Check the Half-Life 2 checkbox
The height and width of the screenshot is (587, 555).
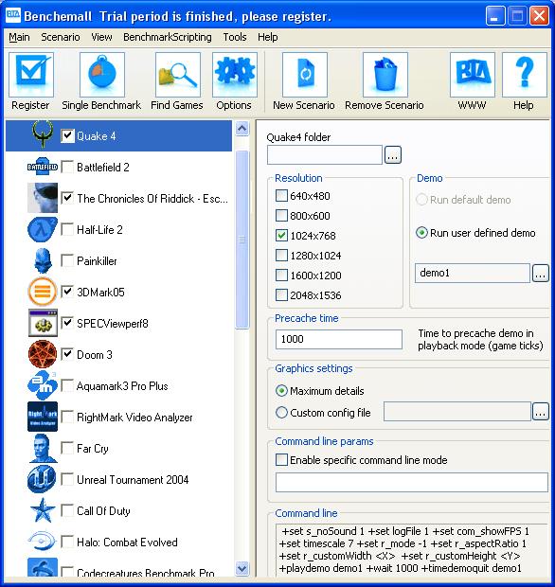tap(67, 229)
